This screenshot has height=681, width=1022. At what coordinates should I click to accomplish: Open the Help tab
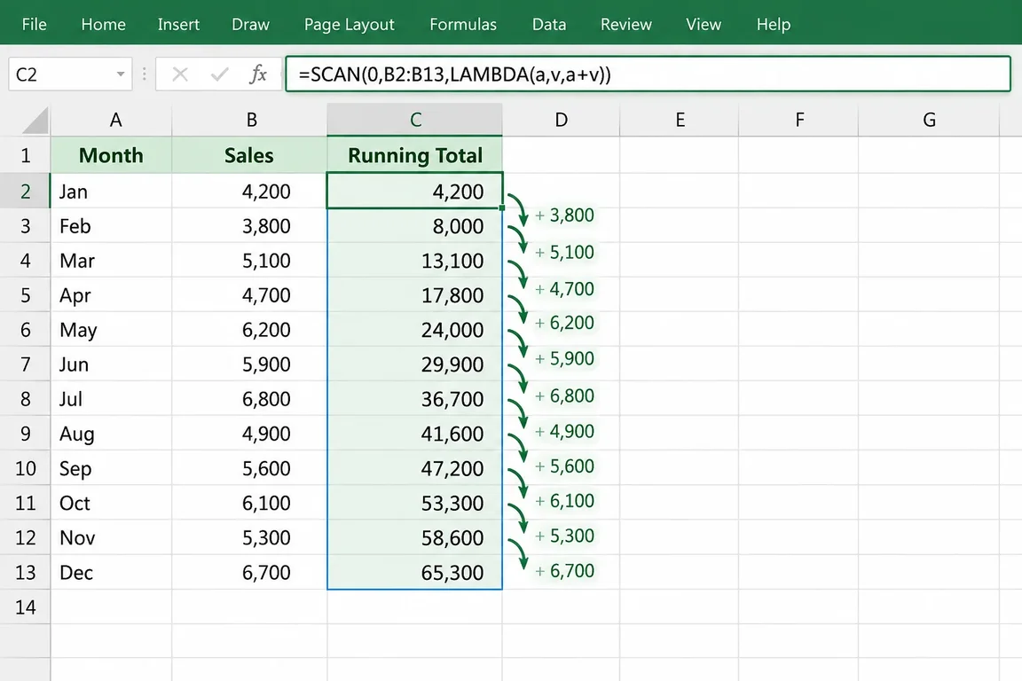click(x=773, y=25)
